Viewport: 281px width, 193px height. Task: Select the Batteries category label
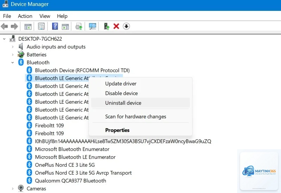point(37,55)
